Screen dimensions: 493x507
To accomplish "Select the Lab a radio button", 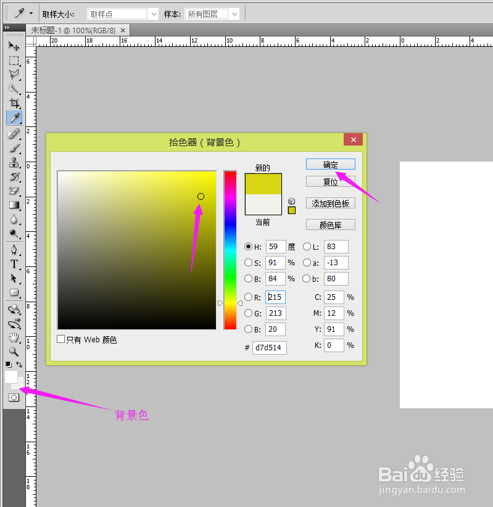I will pyautogui.click(x=307, y=263).
